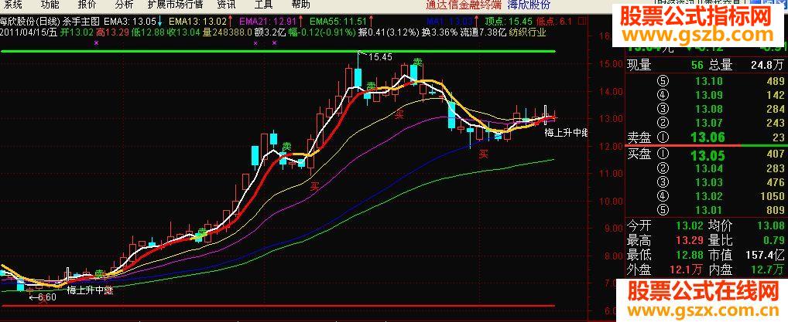Click the EMA13: 13.02 indicator value

click(199, 22)
